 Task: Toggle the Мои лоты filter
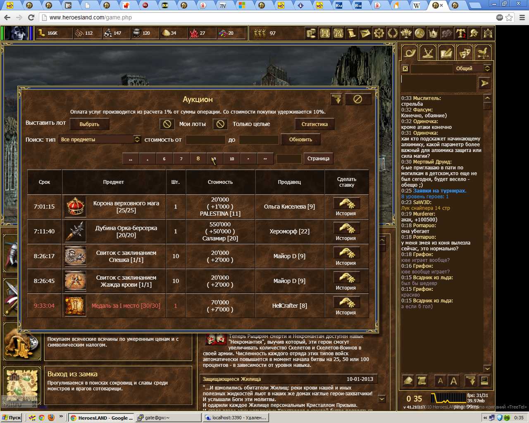[x=167, y=124]
